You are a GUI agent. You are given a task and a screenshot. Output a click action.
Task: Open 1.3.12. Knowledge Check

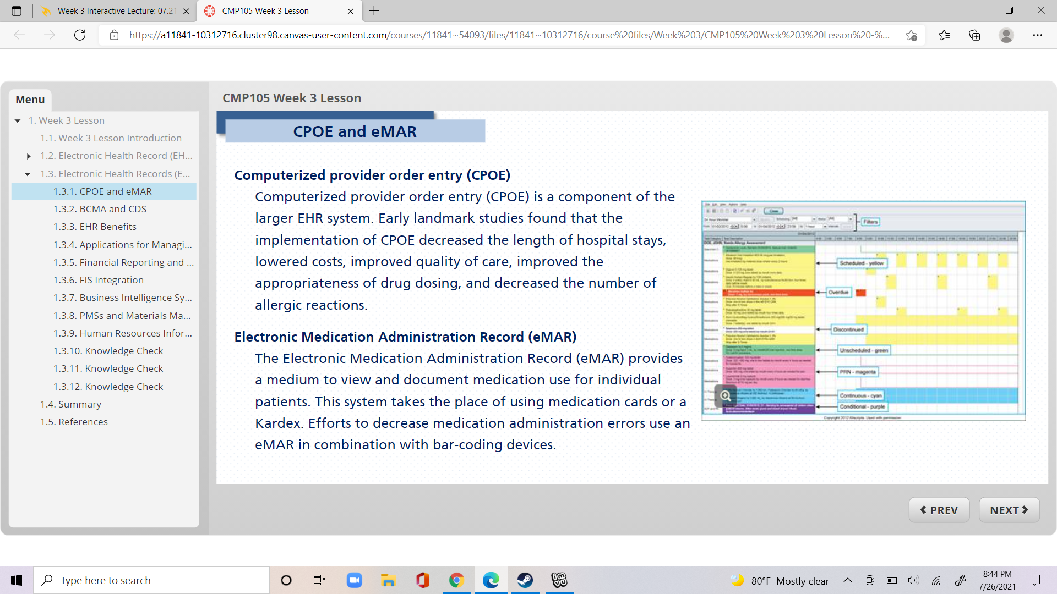coord(108,387)
